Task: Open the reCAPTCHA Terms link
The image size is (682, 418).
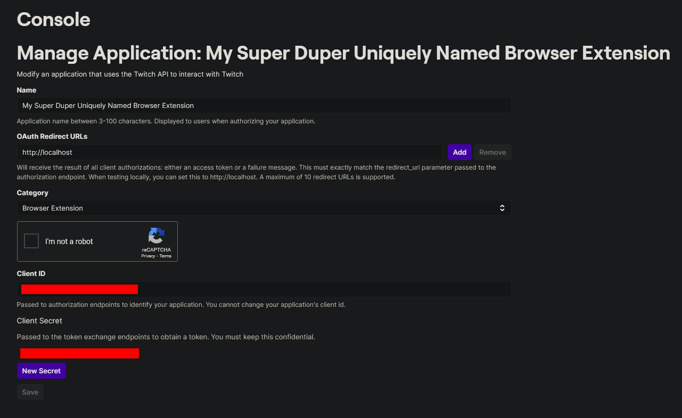Action: 165,256
